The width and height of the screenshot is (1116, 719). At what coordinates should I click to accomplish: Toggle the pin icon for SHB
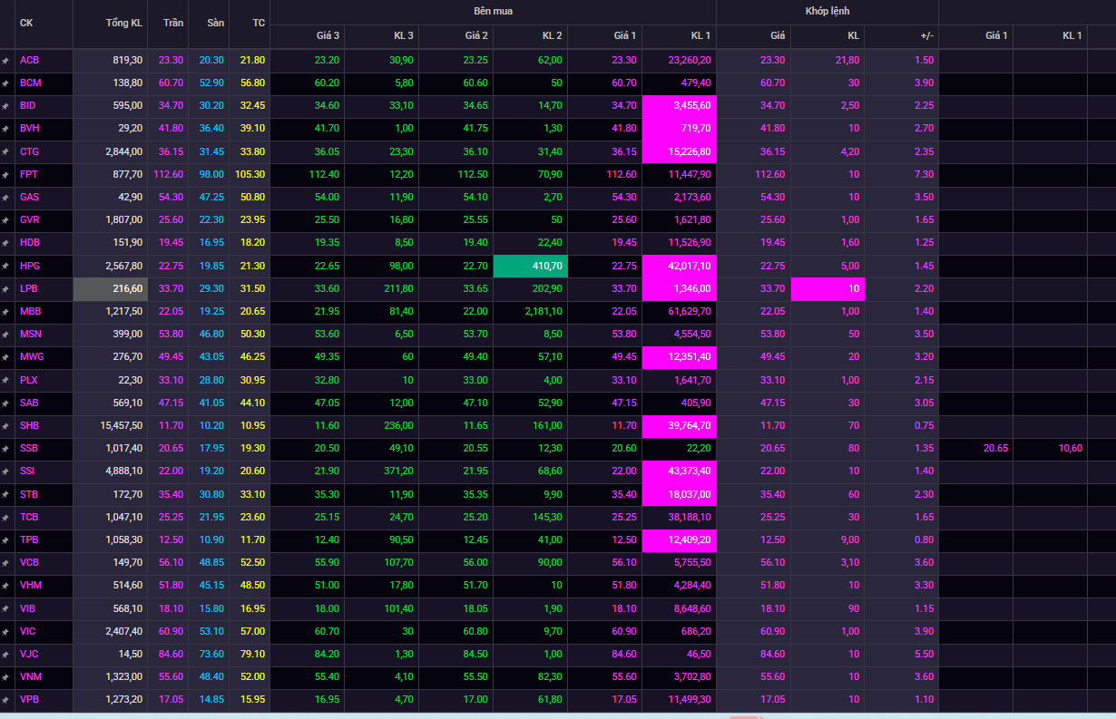coord(5,426)
